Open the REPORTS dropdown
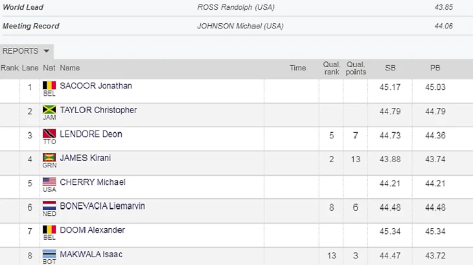Viewport: 473px width, 265px height. coord(26,51)
